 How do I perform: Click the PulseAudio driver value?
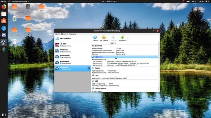112,71
